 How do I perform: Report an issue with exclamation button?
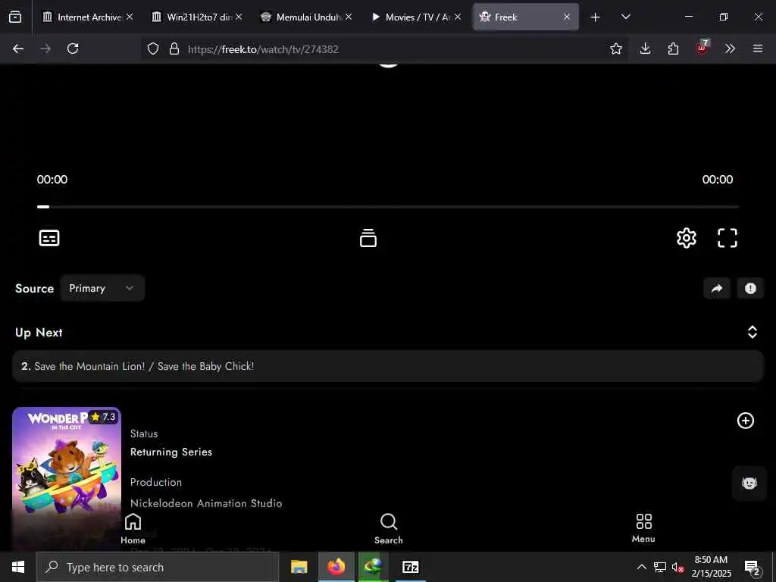click(750, 289)
